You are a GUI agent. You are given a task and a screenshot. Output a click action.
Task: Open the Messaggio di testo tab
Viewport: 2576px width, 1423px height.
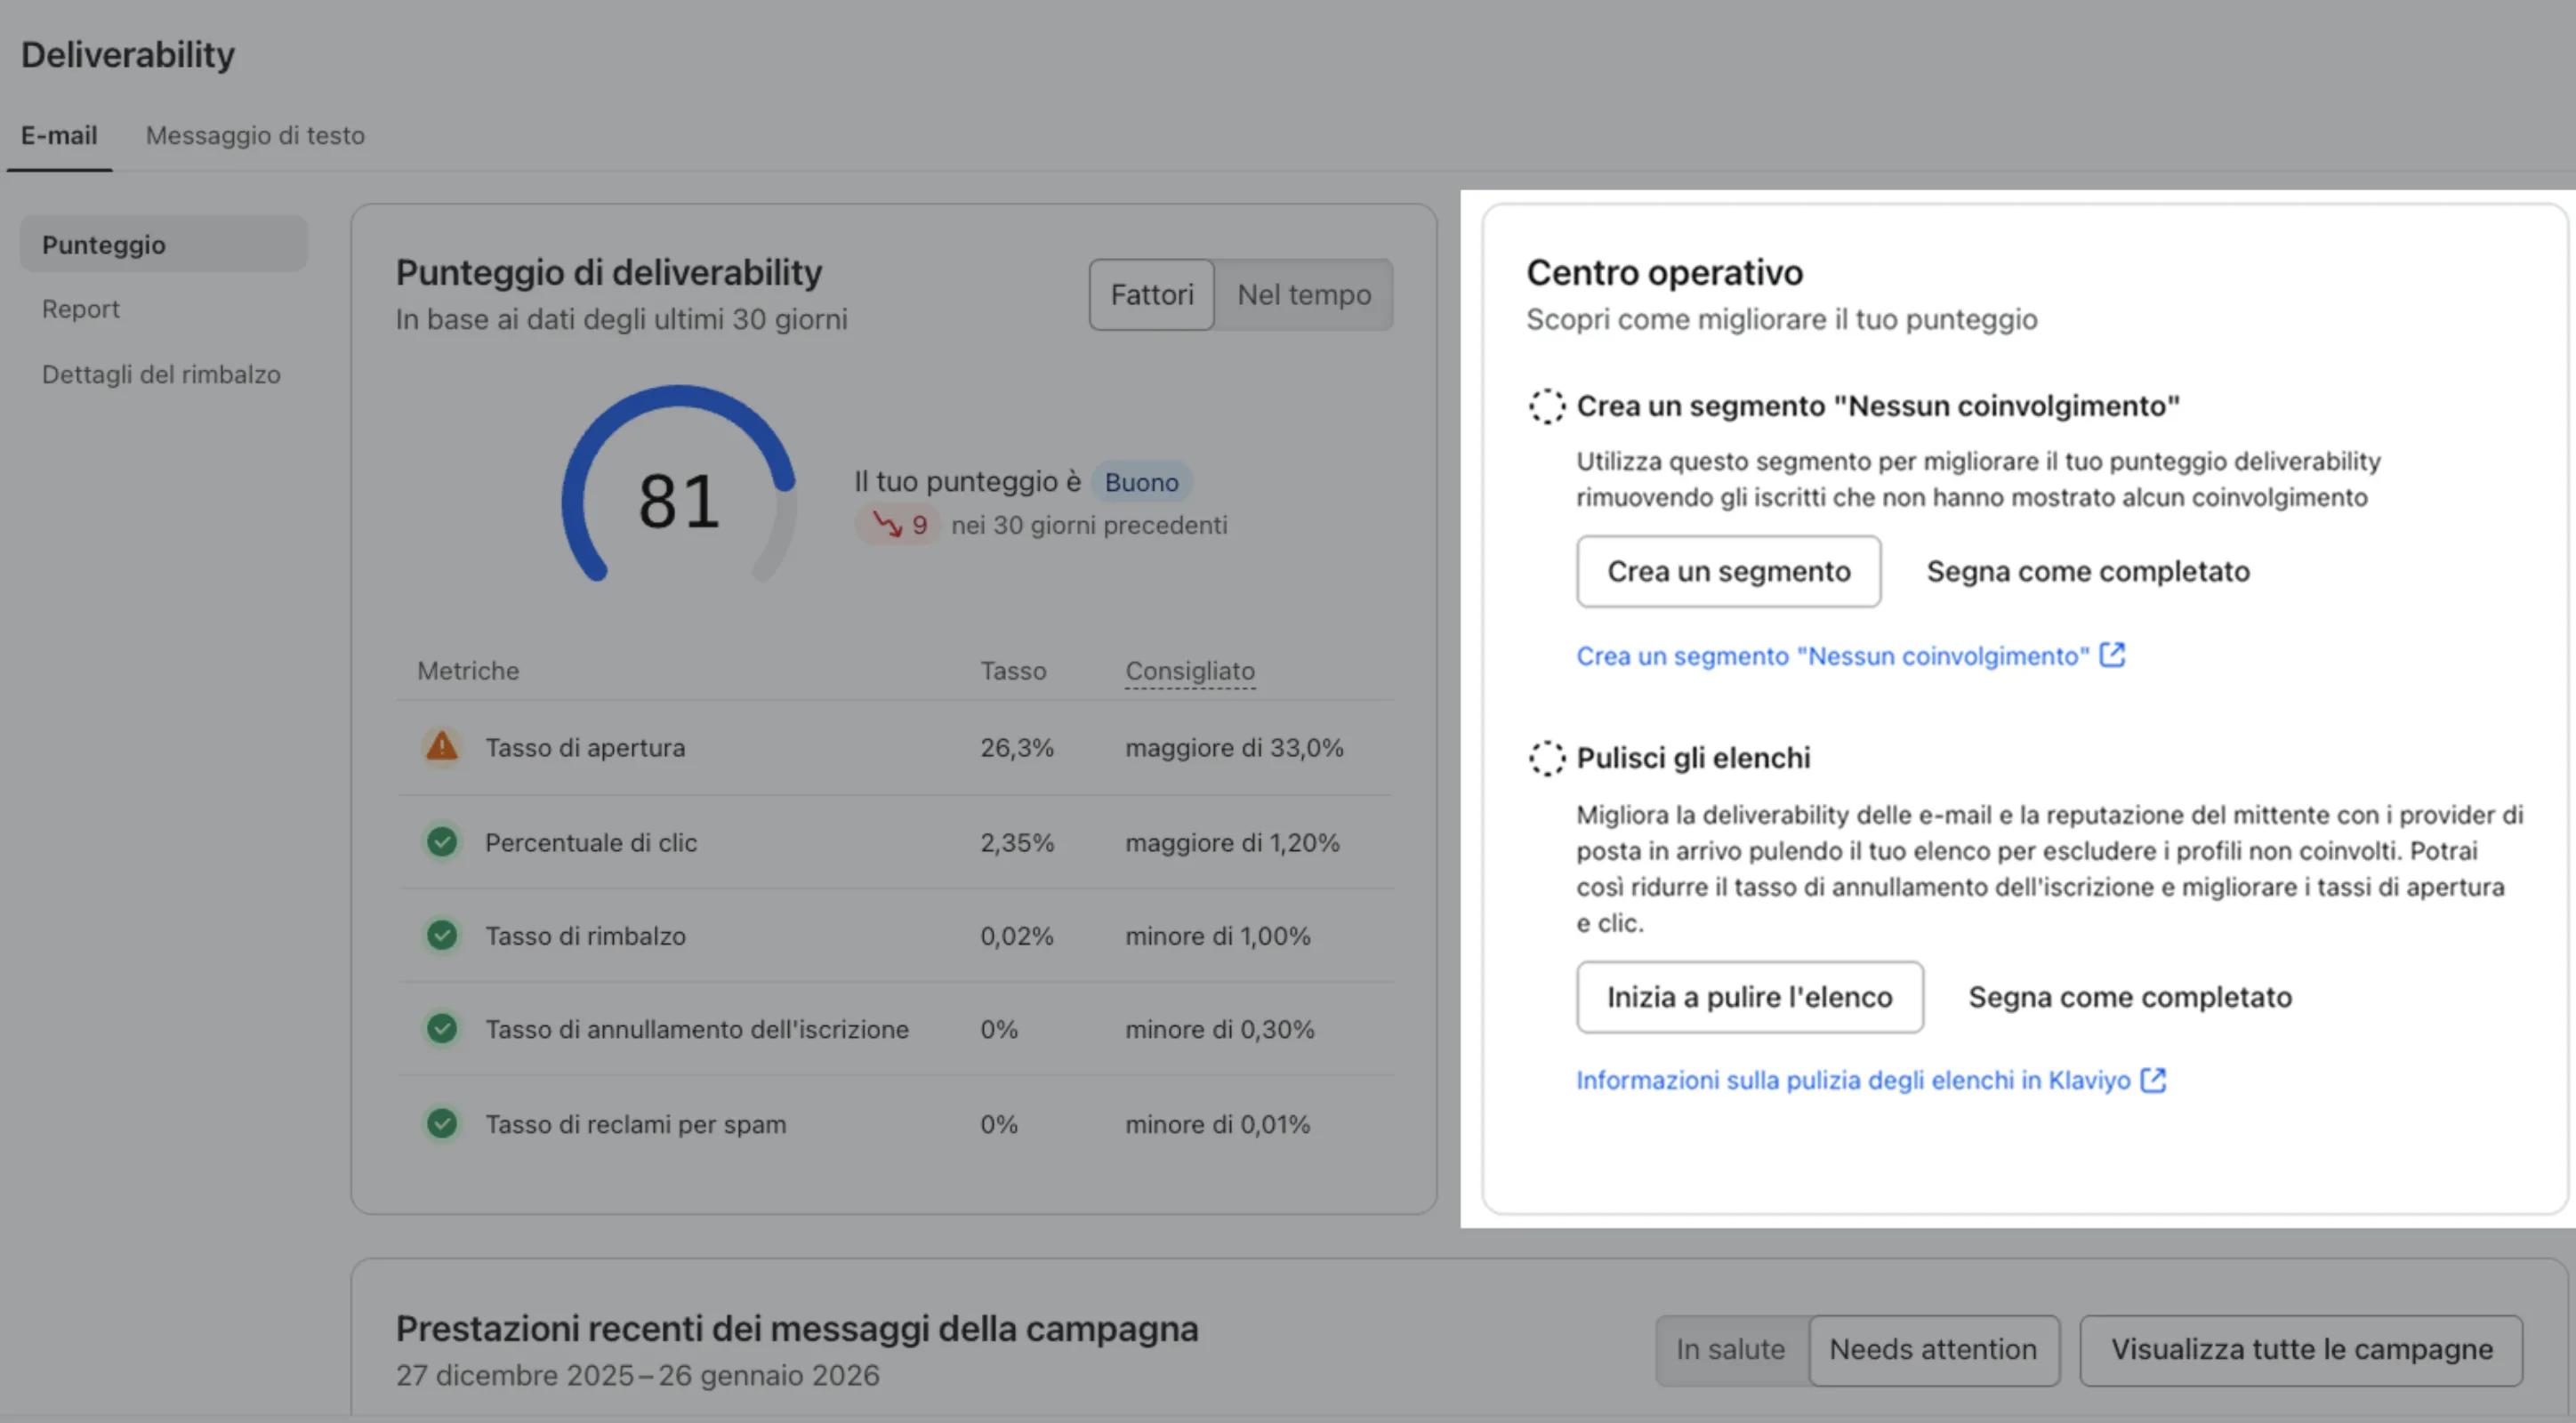[x=255, y=135]
